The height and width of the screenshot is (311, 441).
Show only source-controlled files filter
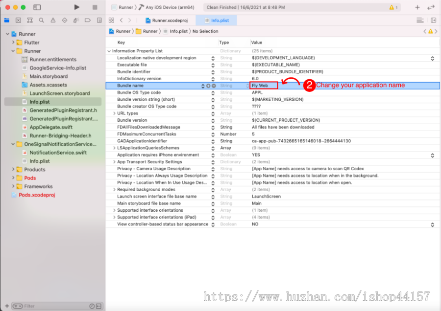(x=98, y=306)
